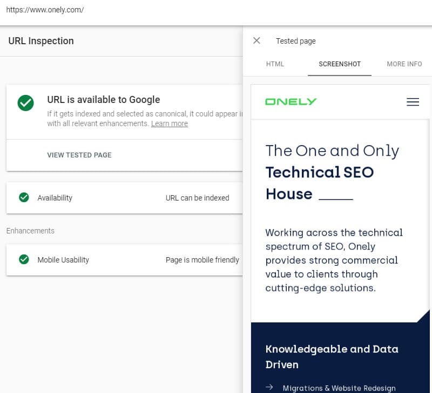Click the Knowledgeable and Data Driven heading

[332, 356]
